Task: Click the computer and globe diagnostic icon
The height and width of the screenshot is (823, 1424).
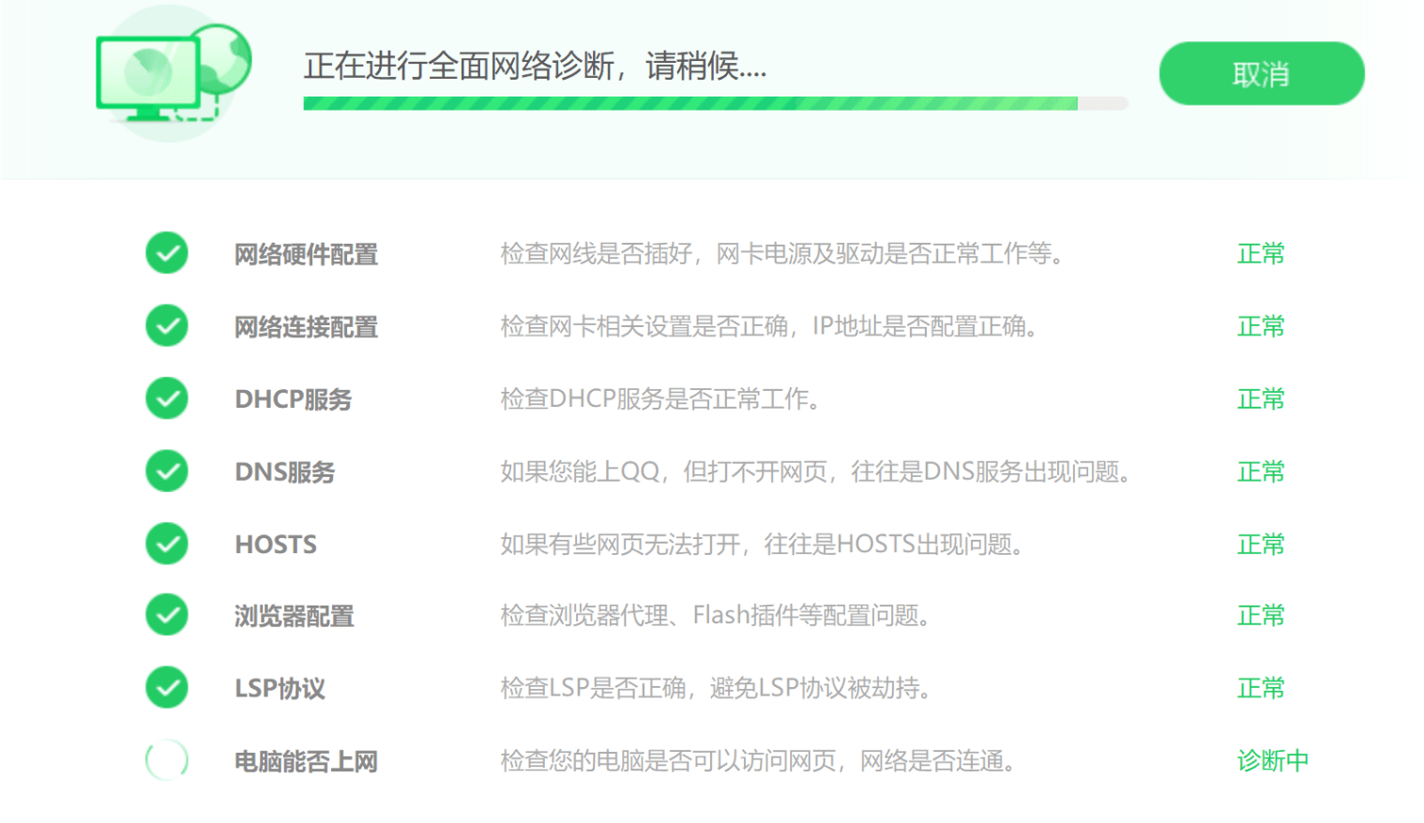Action: point(174,75)
